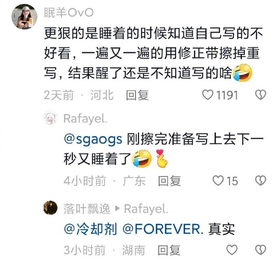The image size is (280, 263).
Task: Open Rafayel. name after the reply arrow
Action: (146, 209)
